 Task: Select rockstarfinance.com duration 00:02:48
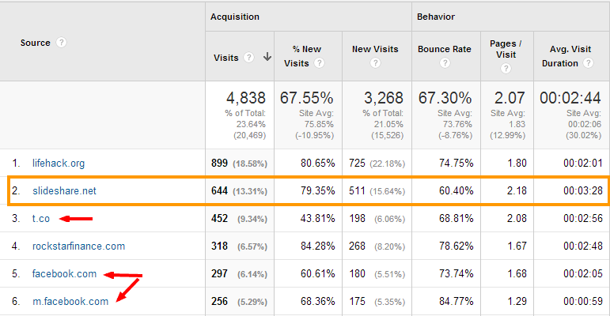tap(583, 246)
